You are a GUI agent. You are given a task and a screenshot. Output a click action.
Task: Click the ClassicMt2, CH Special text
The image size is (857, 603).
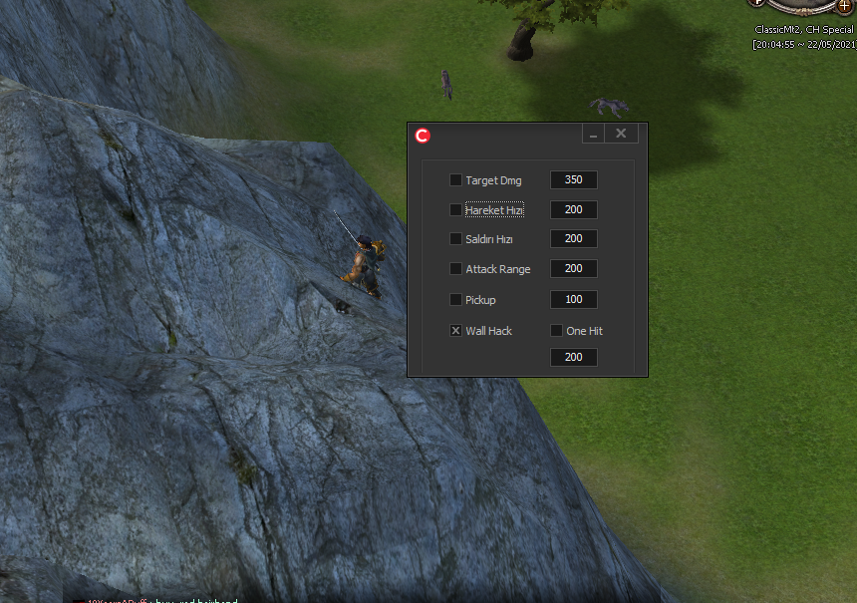point(804,30)
